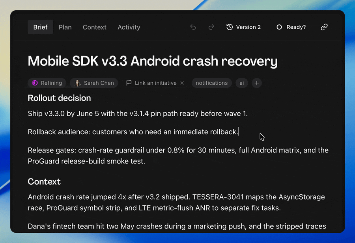The image size is (355, 243).
Task: Open the Refining status selector
Action: pos(47,83)
